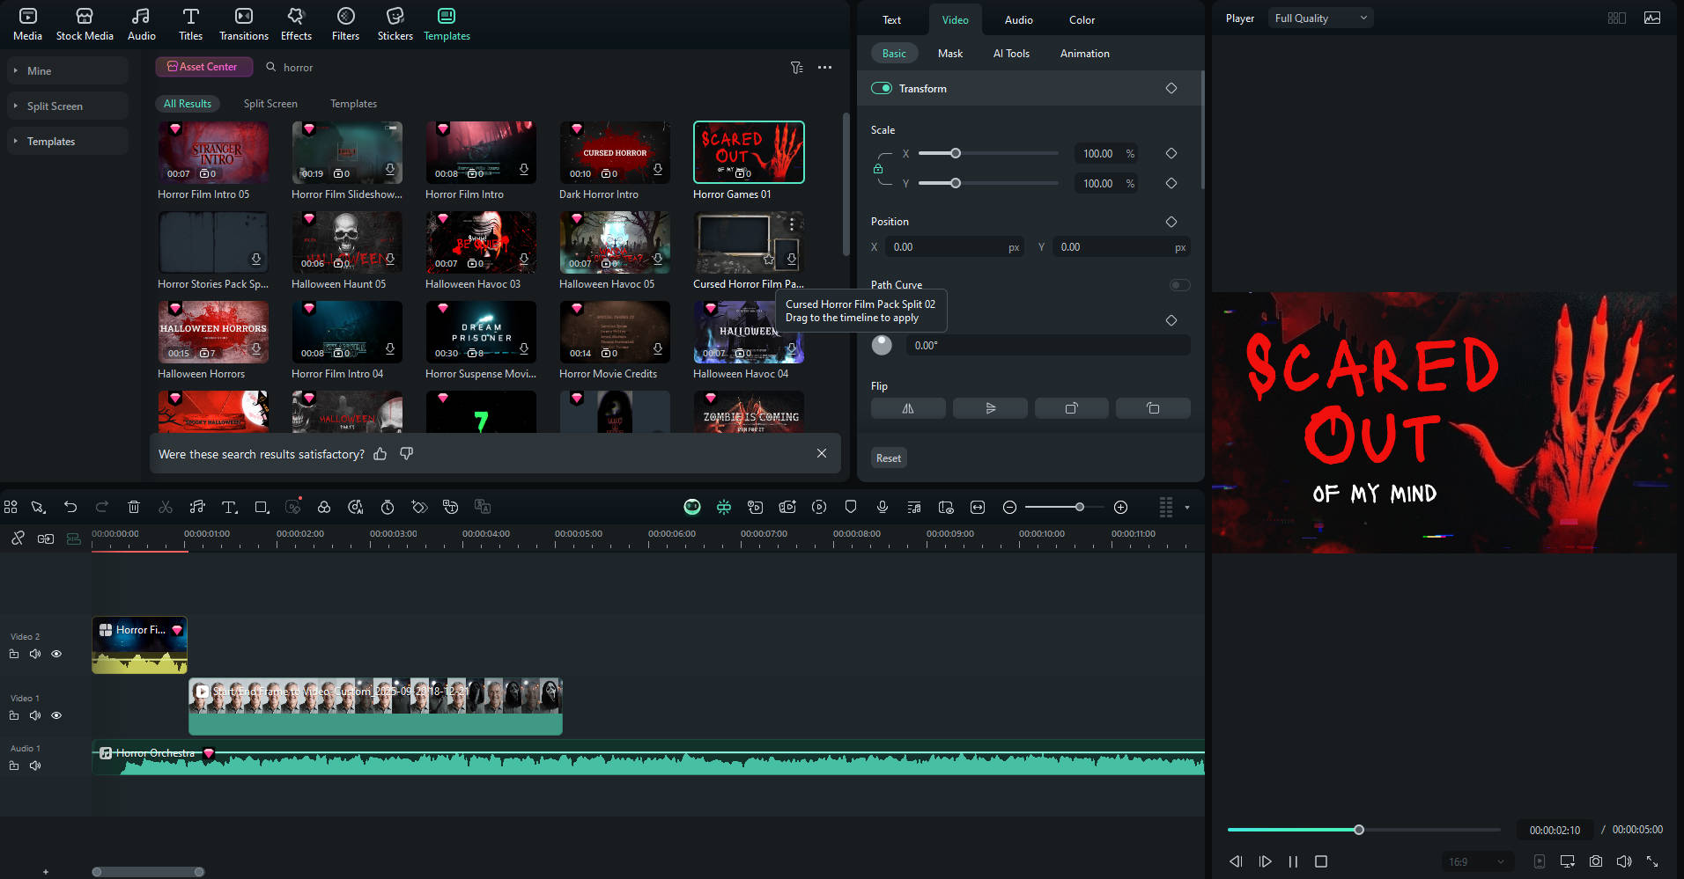Image resolution: width=1684 pixels, height=879 pixels.
Task: Click the marker shield icon in timeline toolbar
Action: coord(851,507)
